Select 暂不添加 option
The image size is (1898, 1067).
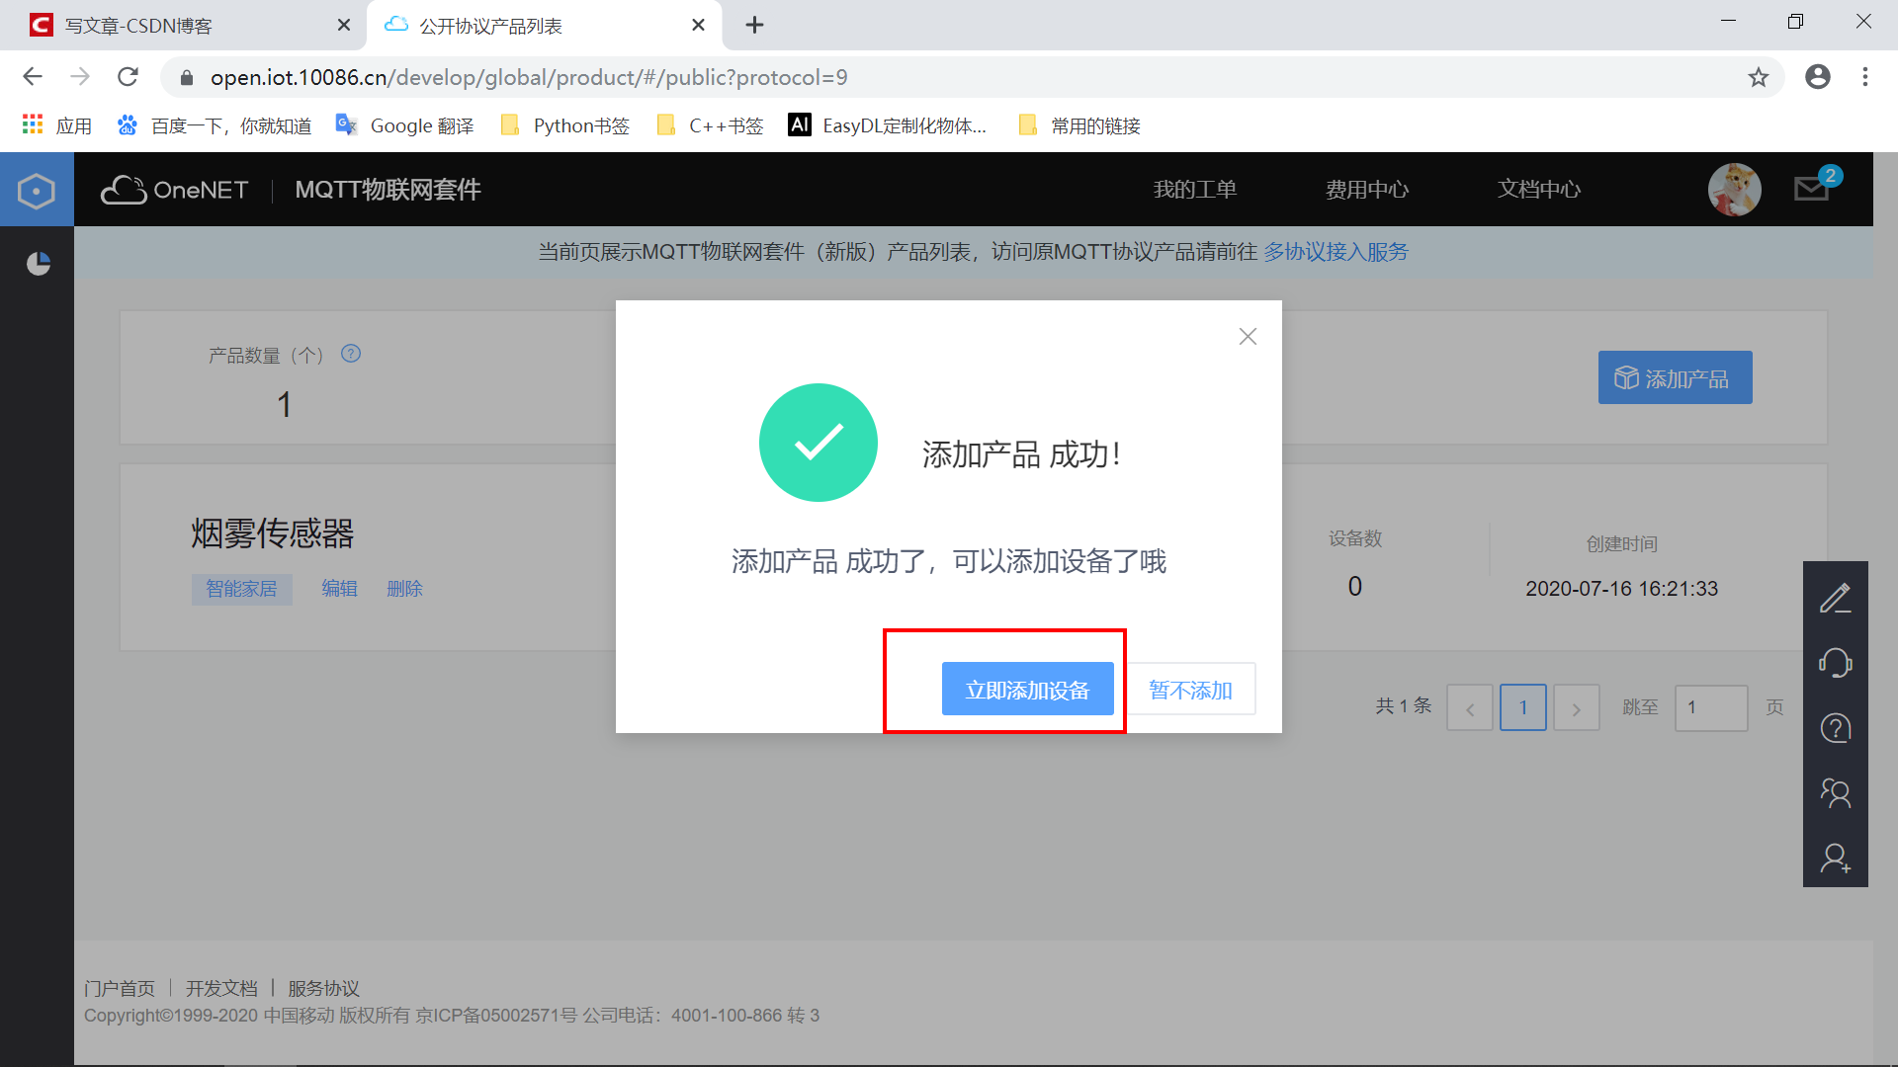[1189, 691]
